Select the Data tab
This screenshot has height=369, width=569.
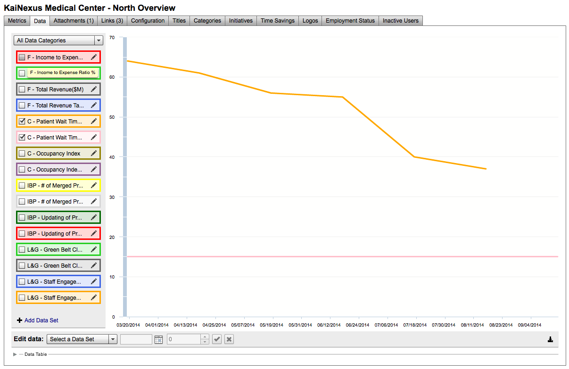40,21
